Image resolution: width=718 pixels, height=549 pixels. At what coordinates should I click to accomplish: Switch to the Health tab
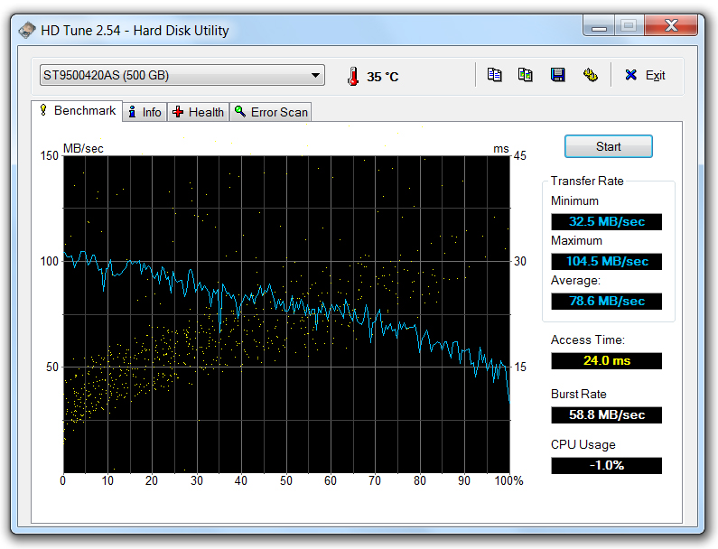click(x=199, y=112)
